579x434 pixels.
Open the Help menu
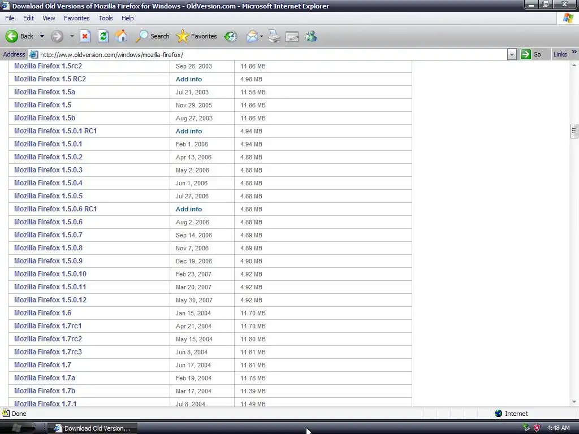point(127,18)
